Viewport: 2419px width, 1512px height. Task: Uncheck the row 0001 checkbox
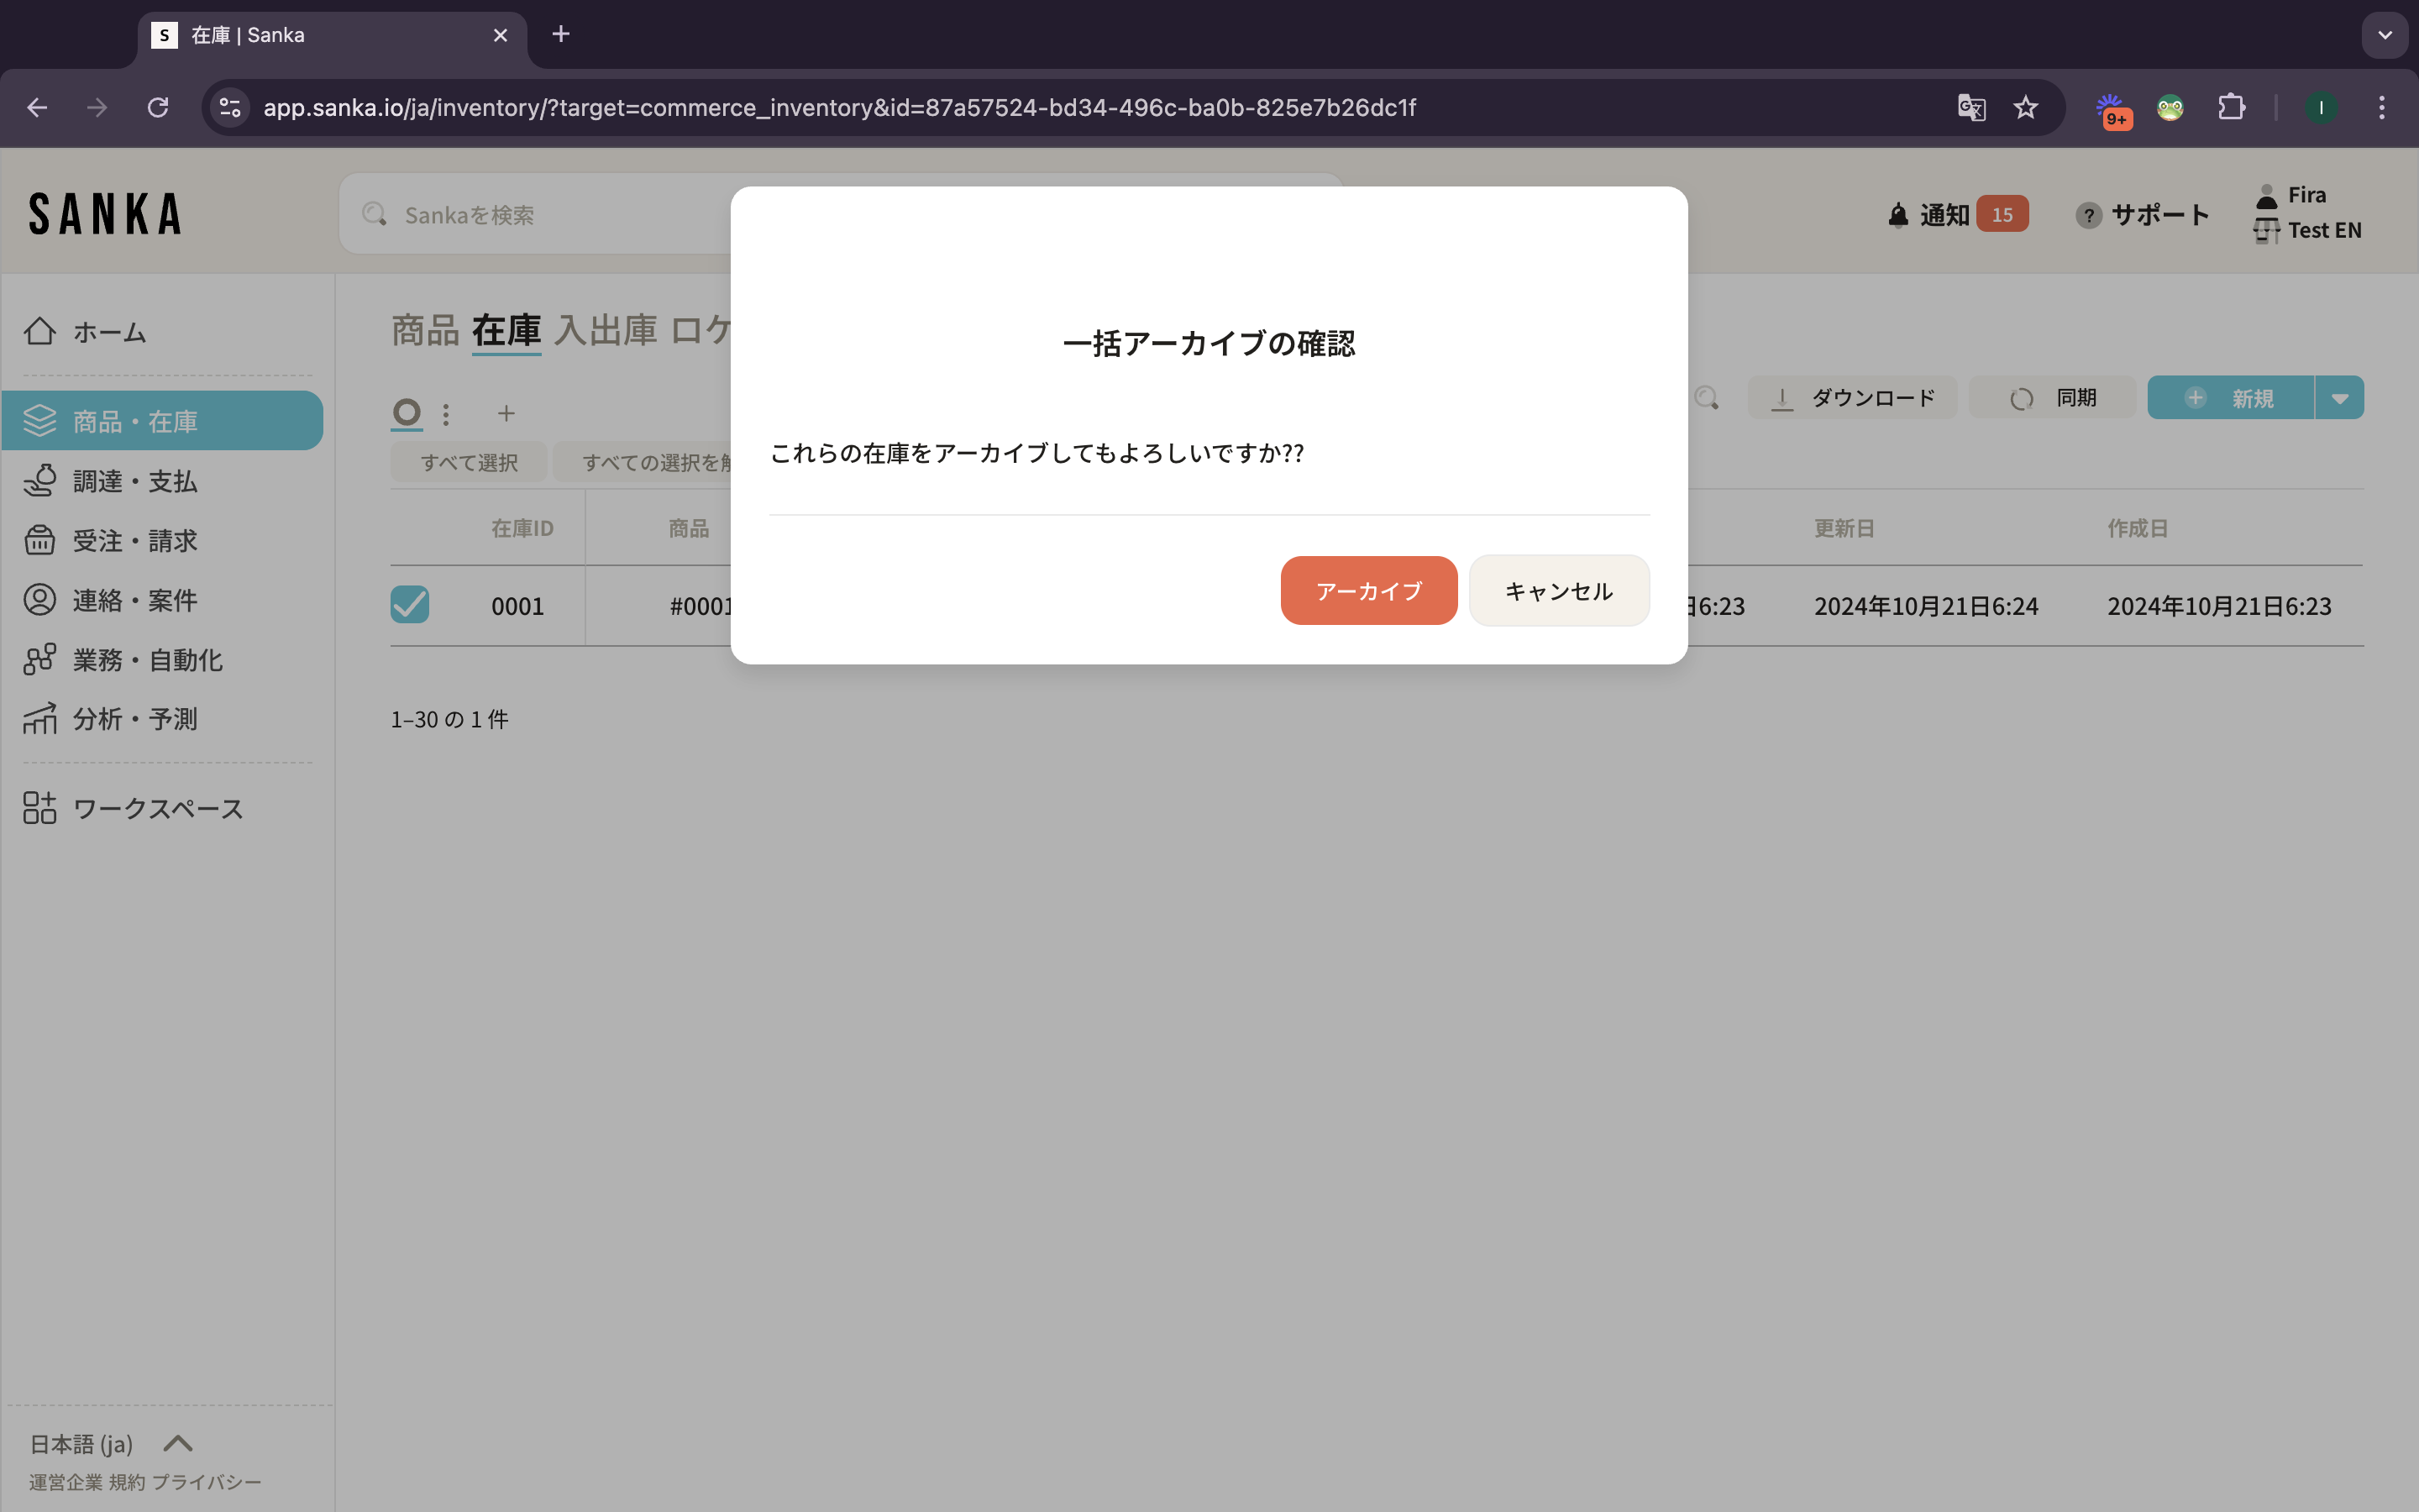click(410, 605)
